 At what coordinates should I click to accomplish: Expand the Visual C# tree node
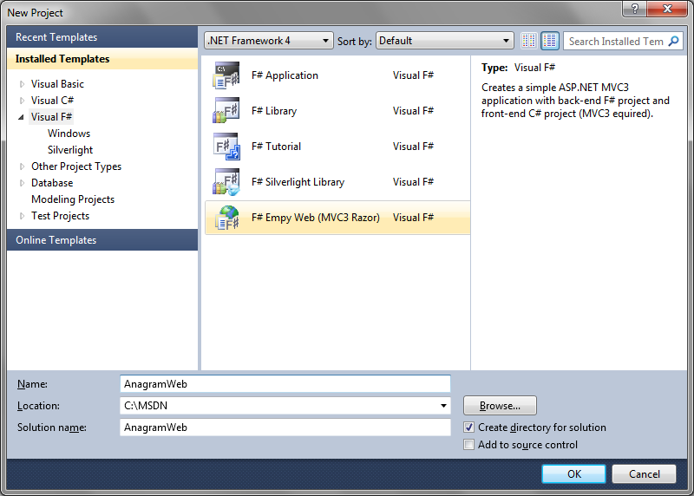coord(22,101)
